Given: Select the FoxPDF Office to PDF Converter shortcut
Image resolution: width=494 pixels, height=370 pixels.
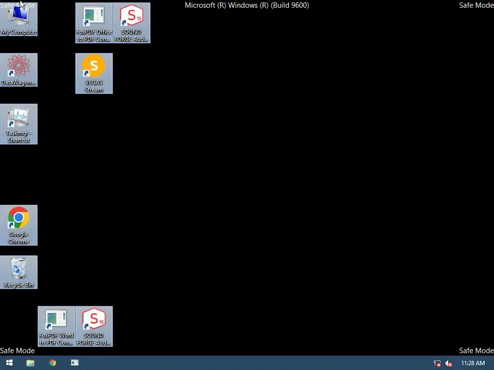Looking at the screenshot, I should 94,23.
